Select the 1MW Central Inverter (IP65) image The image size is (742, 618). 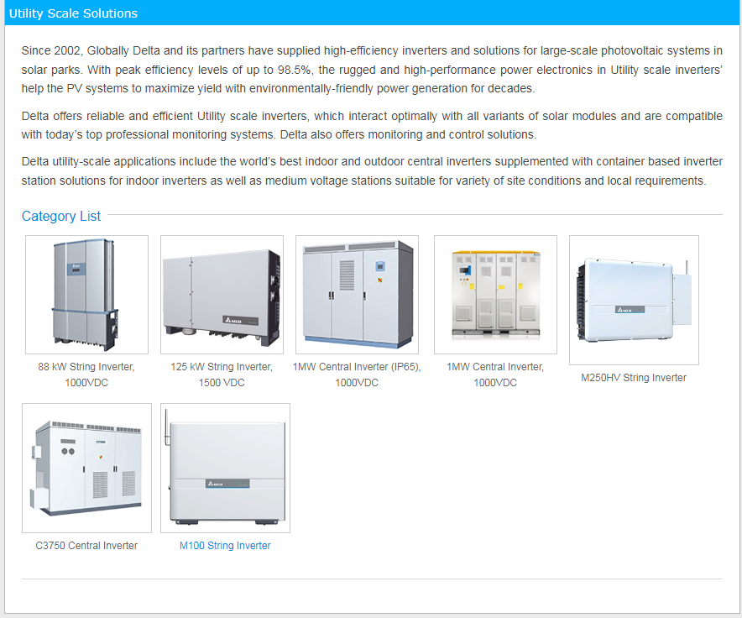tap(358, 295)
